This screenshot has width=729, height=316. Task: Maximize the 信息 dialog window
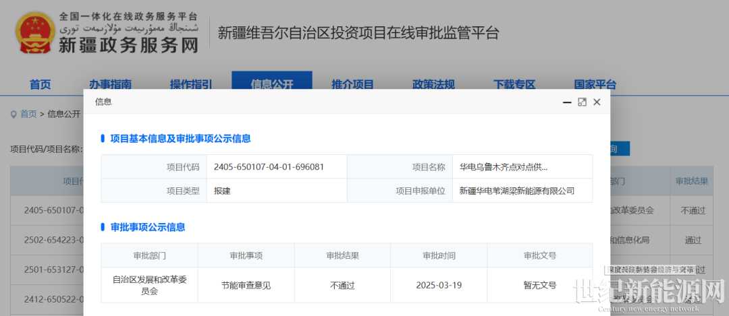[x=582, y=102]
